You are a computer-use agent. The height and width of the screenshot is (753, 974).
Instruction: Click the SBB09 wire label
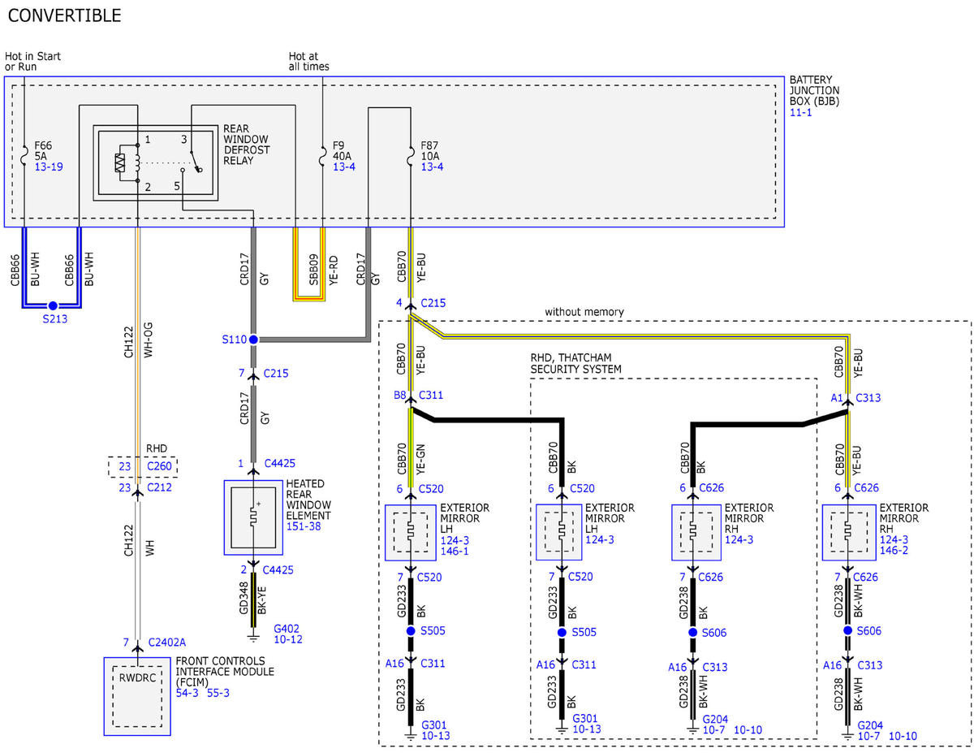[313, 268]
